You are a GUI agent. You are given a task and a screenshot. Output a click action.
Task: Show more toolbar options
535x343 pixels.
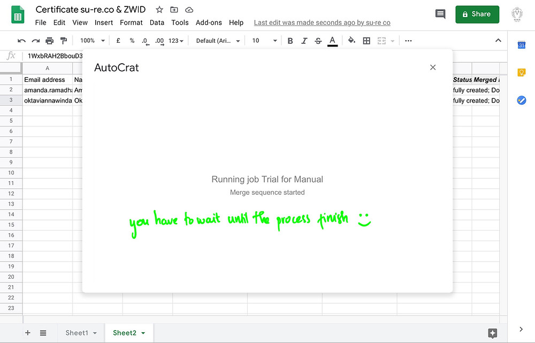coord(408,41)
